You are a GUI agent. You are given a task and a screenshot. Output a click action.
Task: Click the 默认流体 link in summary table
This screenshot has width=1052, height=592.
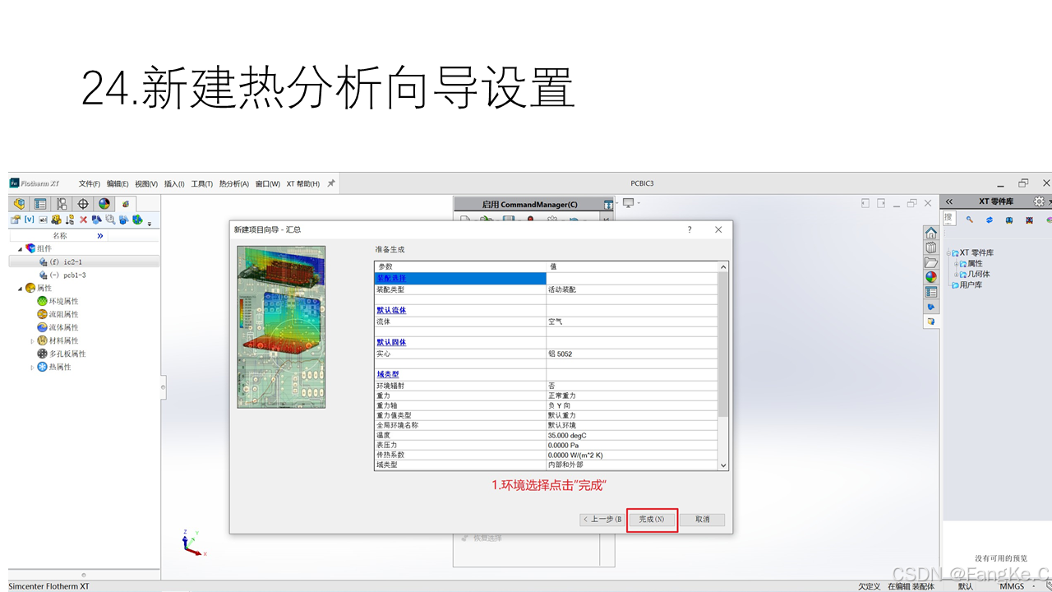point(391,310)
